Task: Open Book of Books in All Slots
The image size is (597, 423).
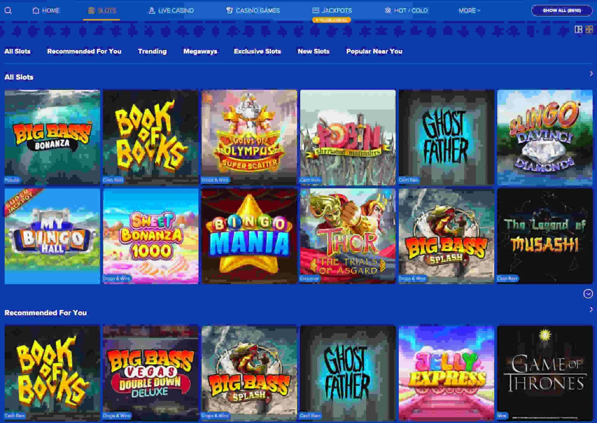Action: point(151,137)
